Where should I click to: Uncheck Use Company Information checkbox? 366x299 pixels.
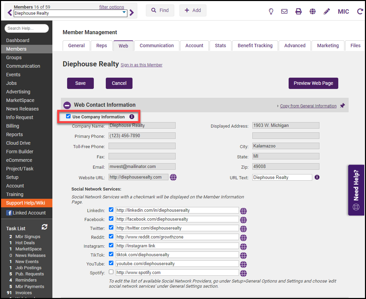pos(68,116)
